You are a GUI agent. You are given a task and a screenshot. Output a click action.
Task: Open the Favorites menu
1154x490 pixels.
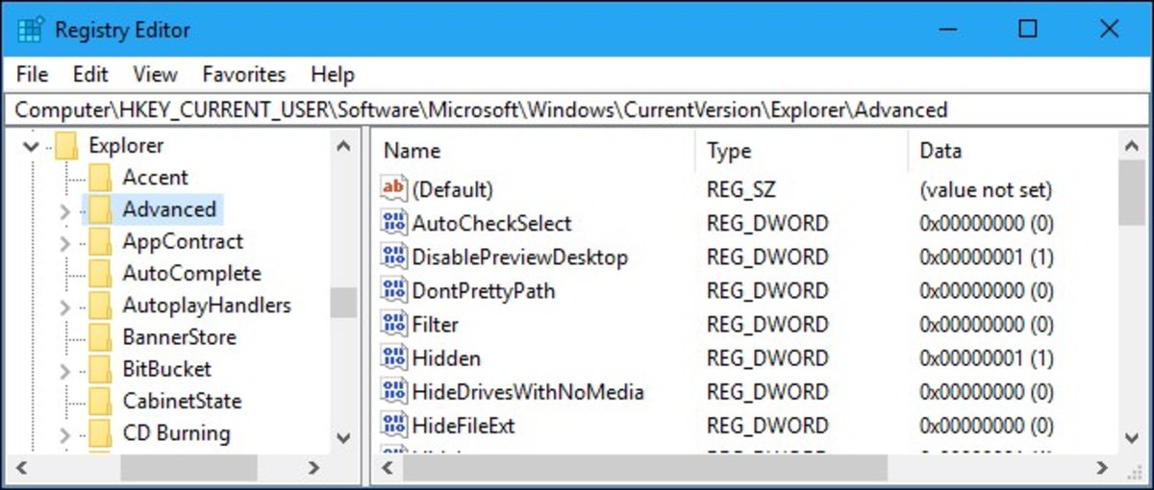pos(244,74)
